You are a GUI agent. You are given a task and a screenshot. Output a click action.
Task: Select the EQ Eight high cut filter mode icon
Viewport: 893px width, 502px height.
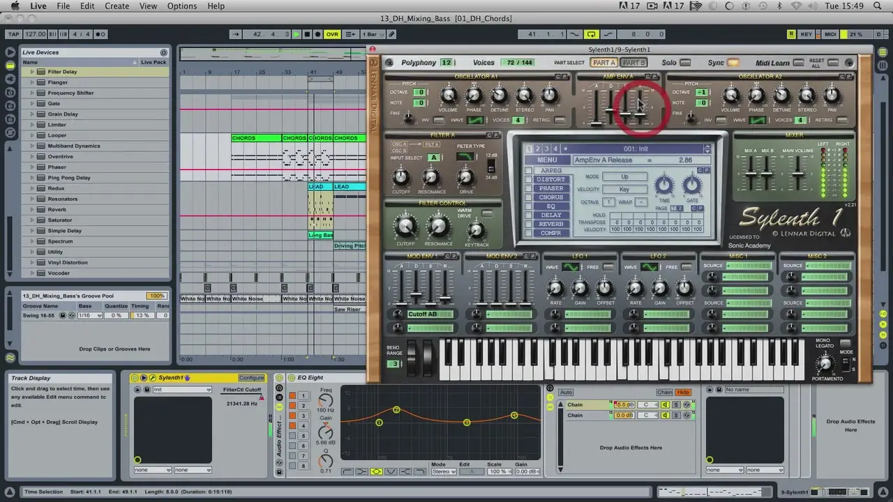click(421, 472)
